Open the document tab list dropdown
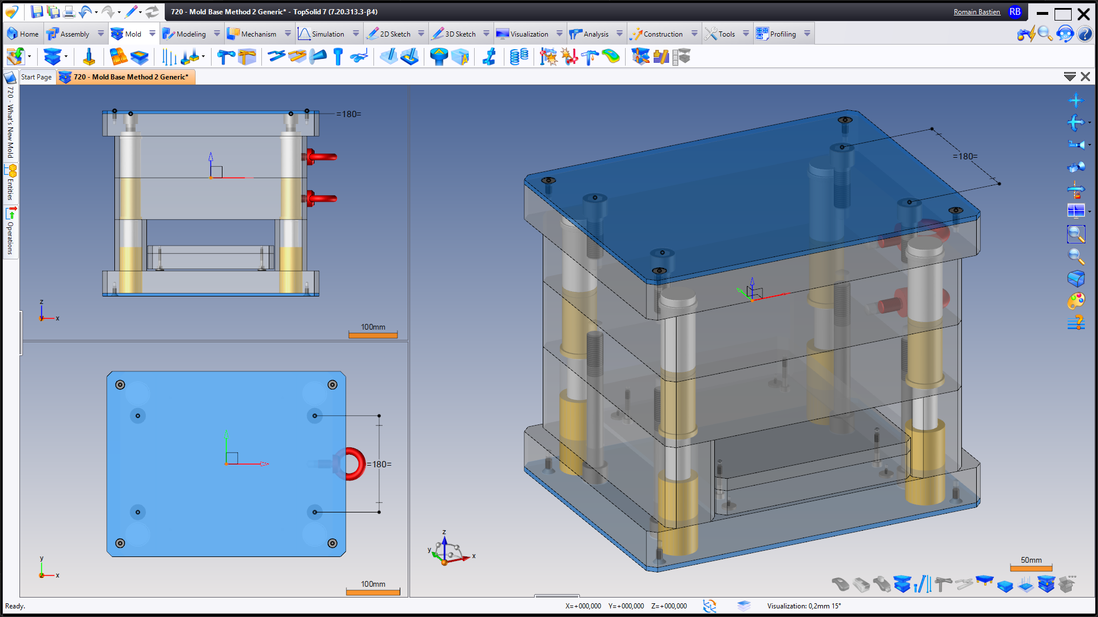 pyautogui.click(x=1069, y=77)
